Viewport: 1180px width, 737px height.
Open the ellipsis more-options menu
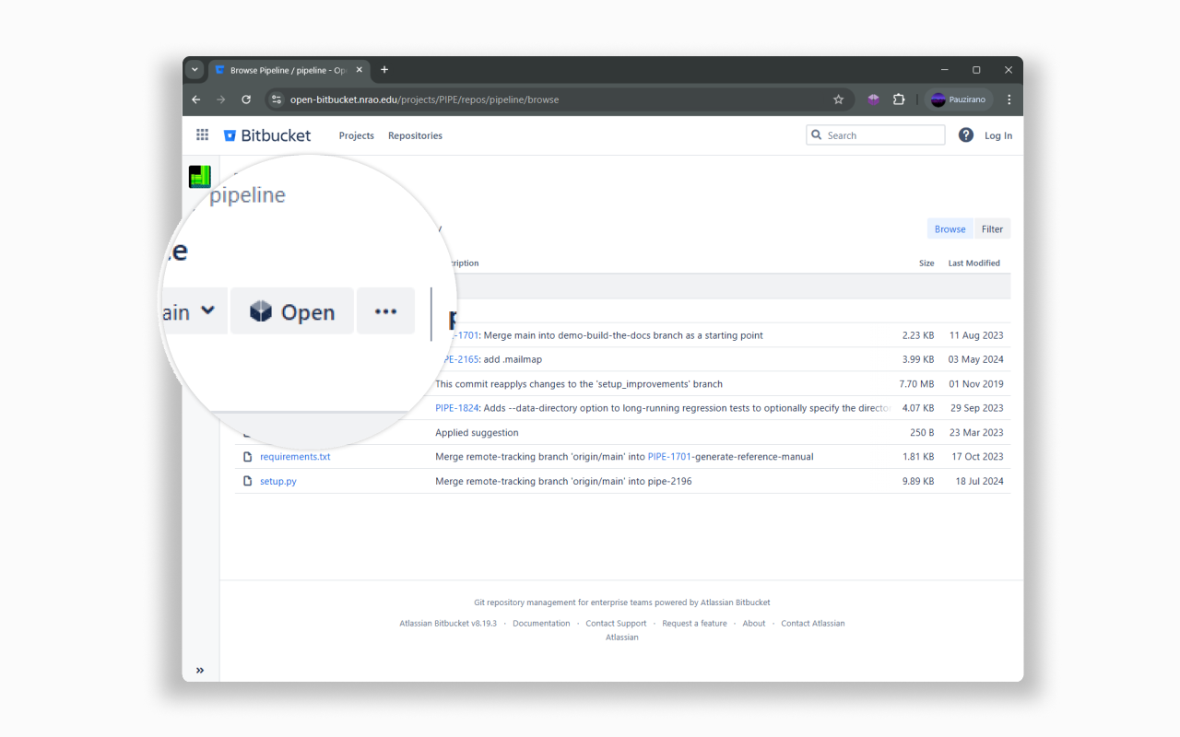(x=385, y=311)
